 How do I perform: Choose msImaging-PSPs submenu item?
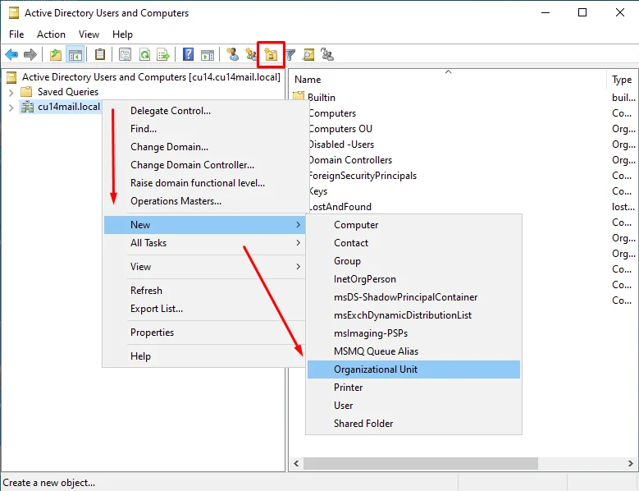[413, 333]
